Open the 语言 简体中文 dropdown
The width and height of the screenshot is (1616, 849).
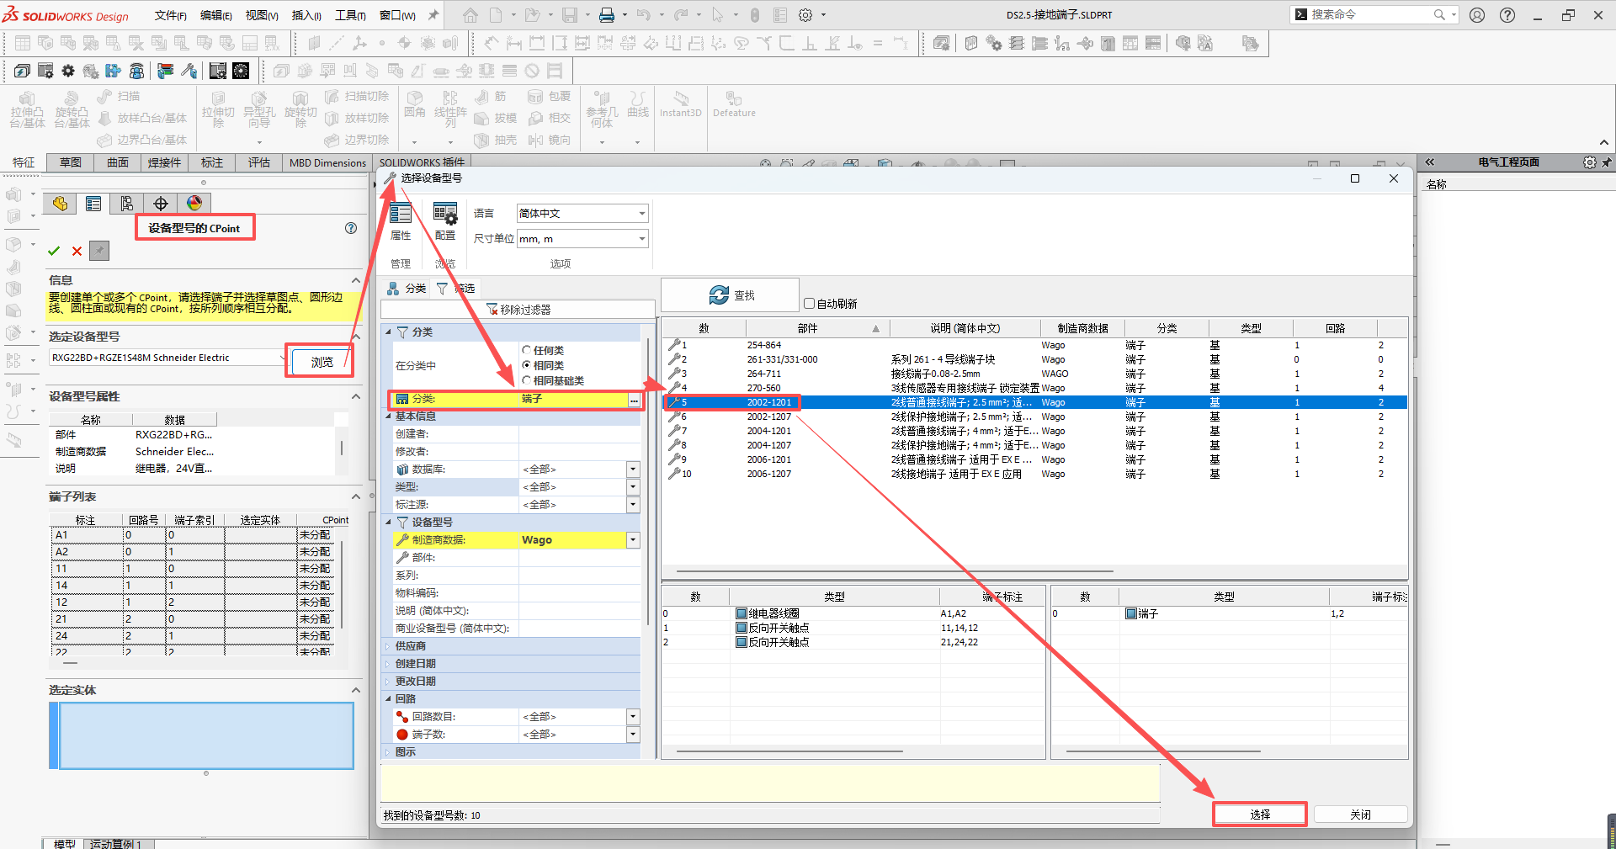tap(641, 214)
